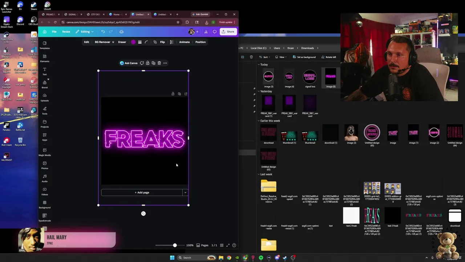Open the Elements panel in sidebar
The image size is (465, 262).
tap(45, 58)
